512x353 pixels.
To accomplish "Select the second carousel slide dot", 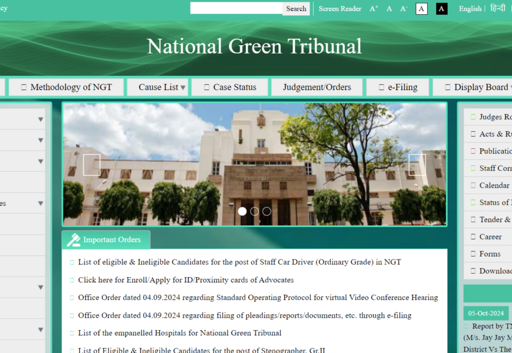I will (254, 211).
